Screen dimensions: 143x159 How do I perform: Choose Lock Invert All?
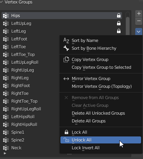(101, 148)
